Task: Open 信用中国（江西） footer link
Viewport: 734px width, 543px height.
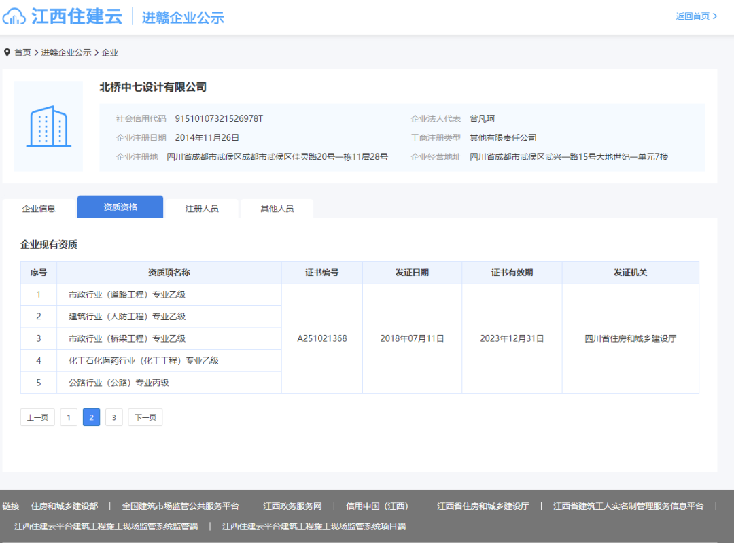Action: point(377,506)
